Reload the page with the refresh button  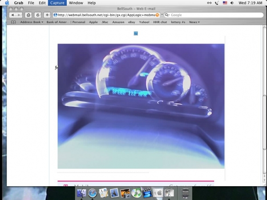(x=38, y=15)
